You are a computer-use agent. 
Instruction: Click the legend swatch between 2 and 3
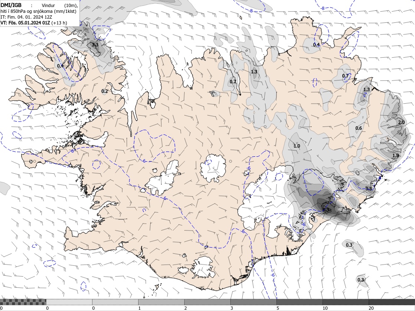(x=207, y=302)
